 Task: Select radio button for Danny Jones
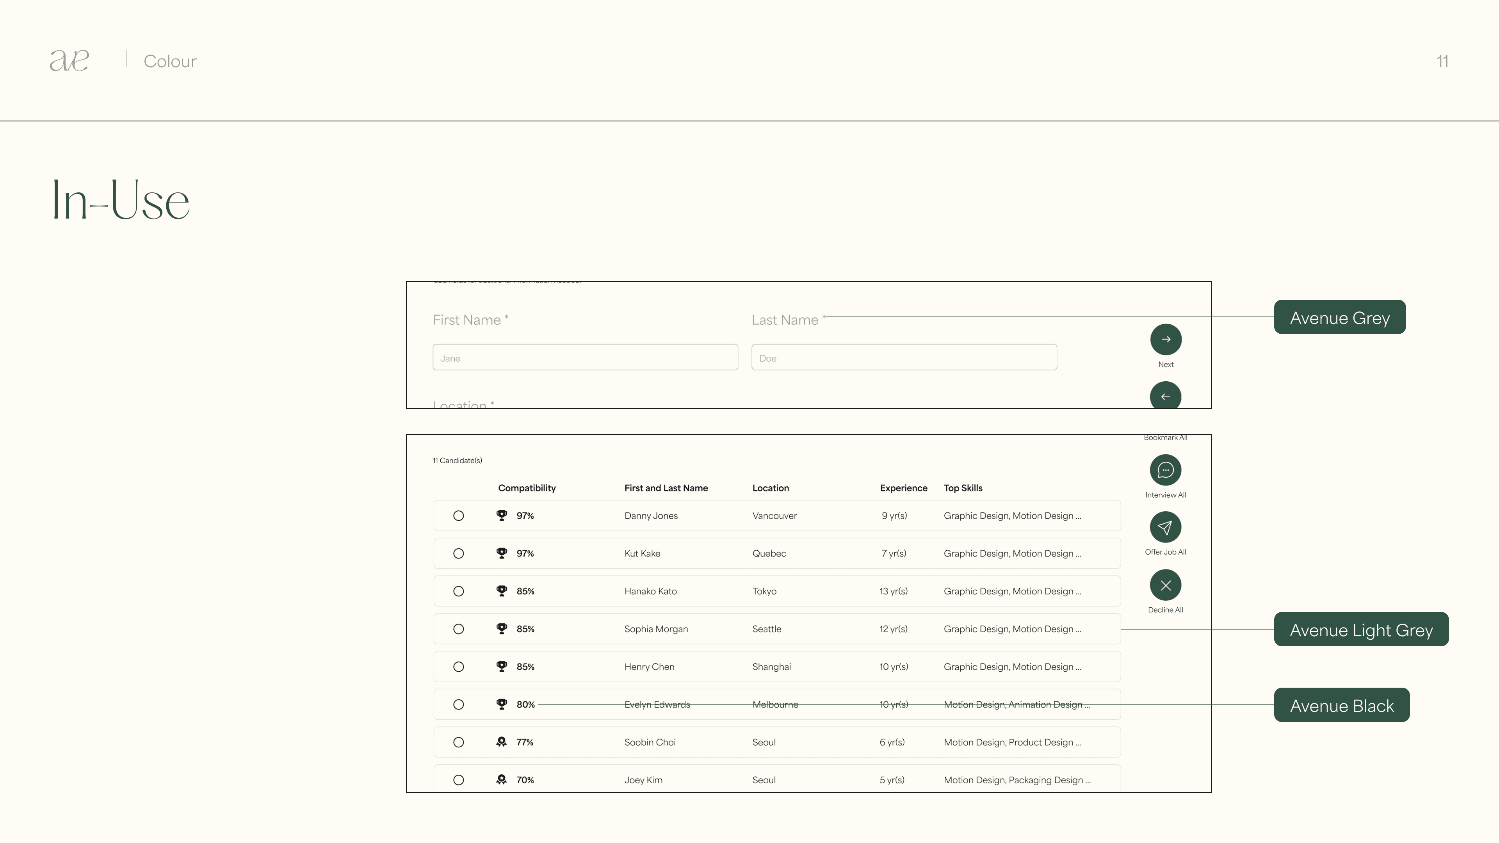tap(459, 516)
